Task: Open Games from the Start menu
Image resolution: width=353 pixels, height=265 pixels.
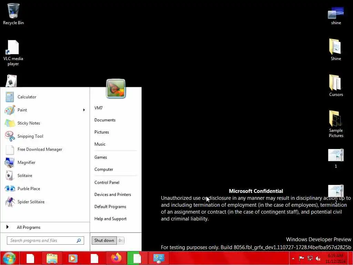Action: click(101, 157)
